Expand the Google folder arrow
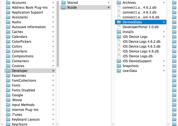 [x=53, y=95]
